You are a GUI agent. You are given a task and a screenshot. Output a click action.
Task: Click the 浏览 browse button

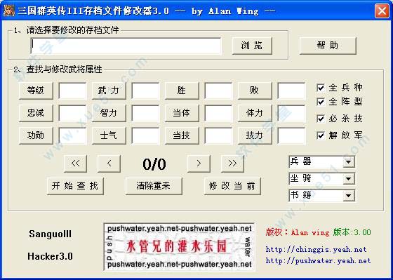click(x=252, y=46)
